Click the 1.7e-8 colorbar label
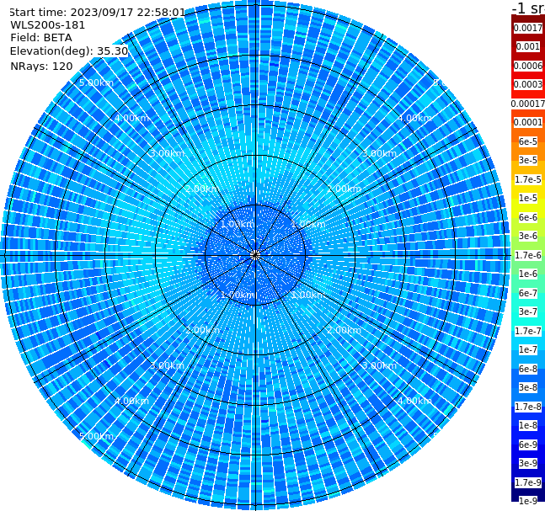This screenshot has width=545, height=511. click(528, 407)
